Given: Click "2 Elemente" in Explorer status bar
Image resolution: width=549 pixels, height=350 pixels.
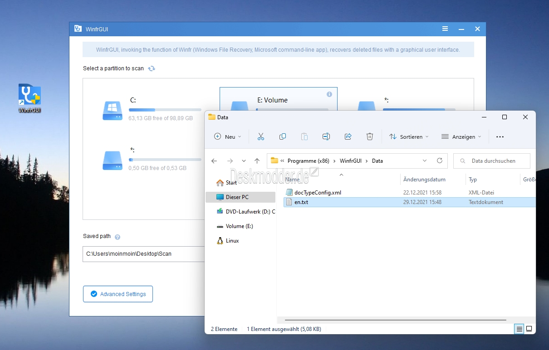Looking at the screenshot, I should (224, 329).
